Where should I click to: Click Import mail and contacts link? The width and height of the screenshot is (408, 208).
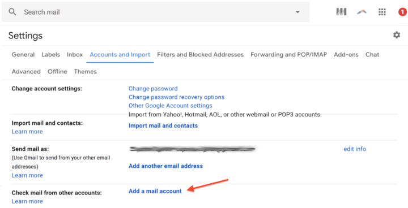163,125
